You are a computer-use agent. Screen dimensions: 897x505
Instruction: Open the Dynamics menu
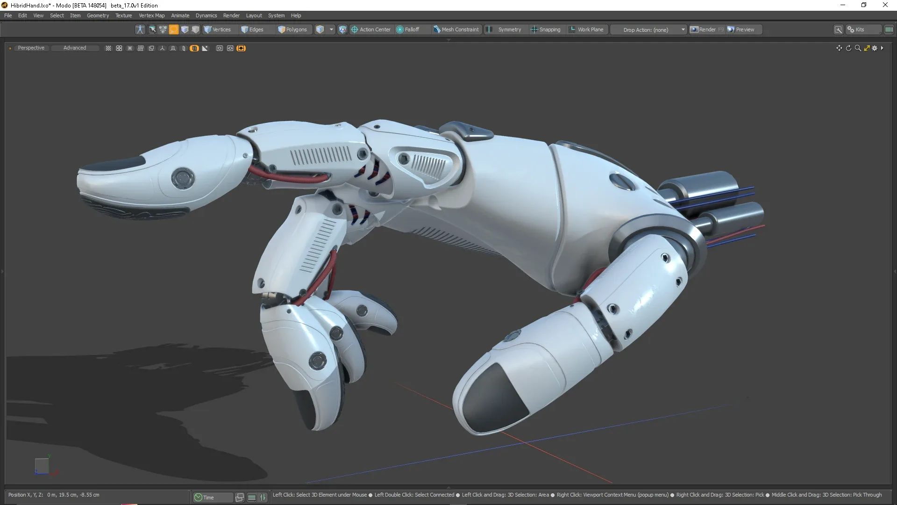(206, 15)
